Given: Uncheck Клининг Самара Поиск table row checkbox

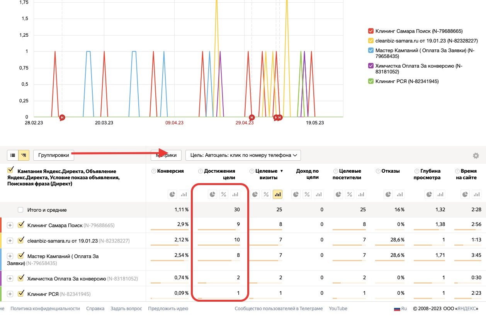Looking at the screenshot, I should click(21, 225).
